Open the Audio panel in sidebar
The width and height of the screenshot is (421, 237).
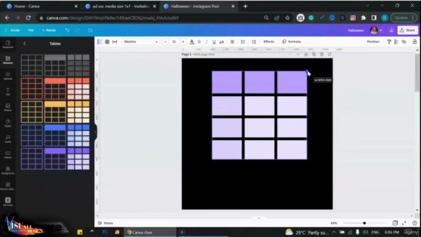coord(8,139)
